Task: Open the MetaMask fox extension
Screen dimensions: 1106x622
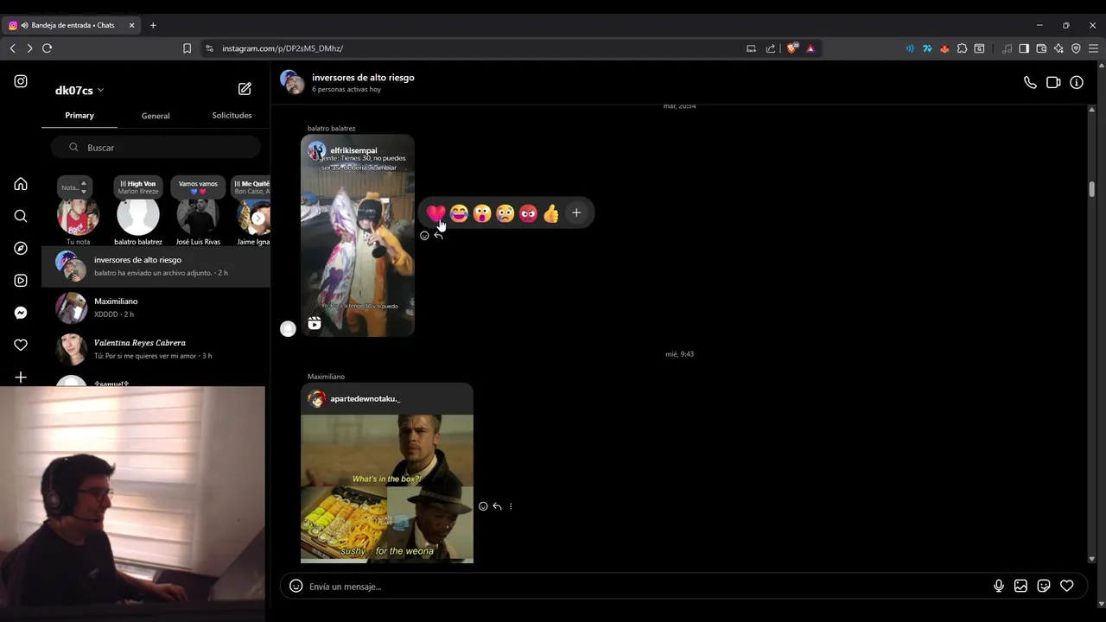Action: coord(944,48)
